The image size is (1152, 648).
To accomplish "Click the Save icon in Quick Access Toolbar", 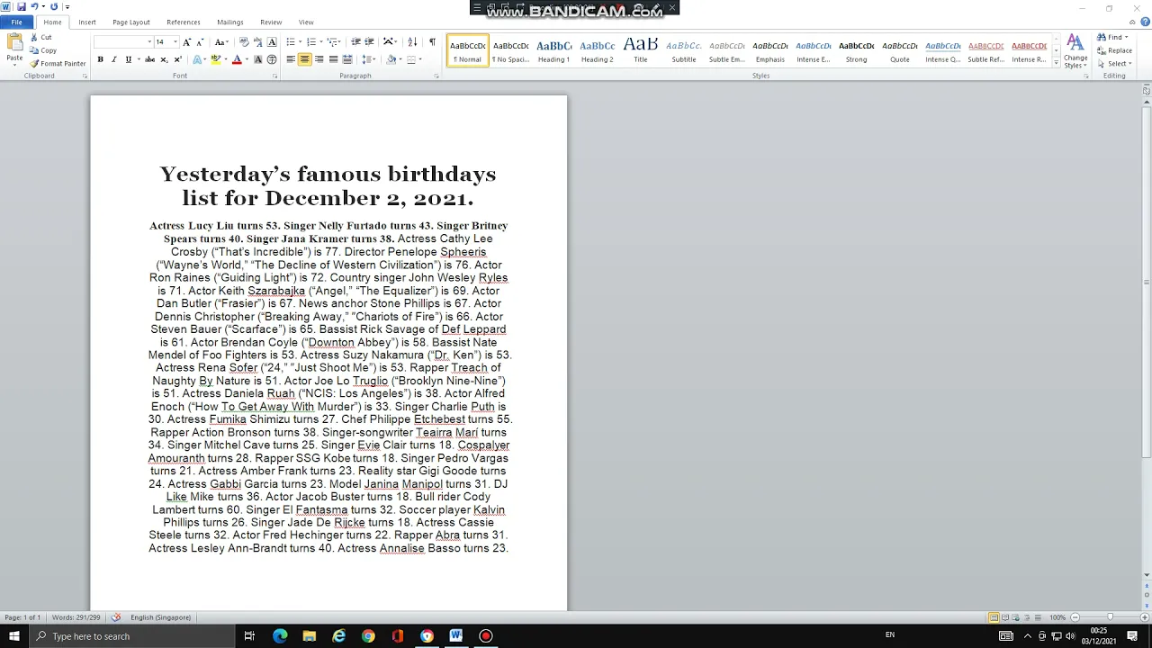I will (x=22, y=7).
